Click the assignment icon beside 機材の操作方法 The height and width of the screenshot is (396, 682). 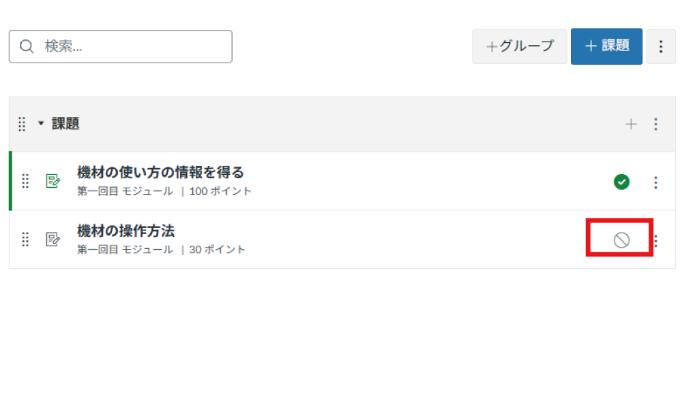[53, 240]
